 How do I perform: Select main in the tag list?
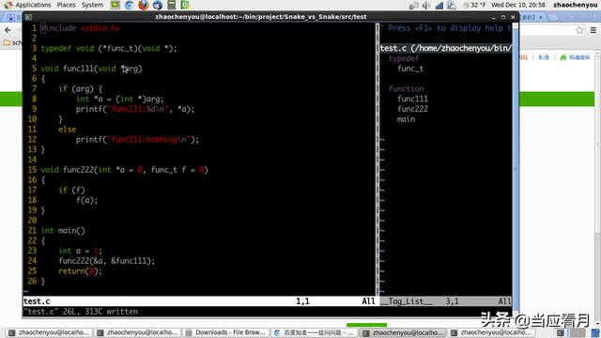406,119
